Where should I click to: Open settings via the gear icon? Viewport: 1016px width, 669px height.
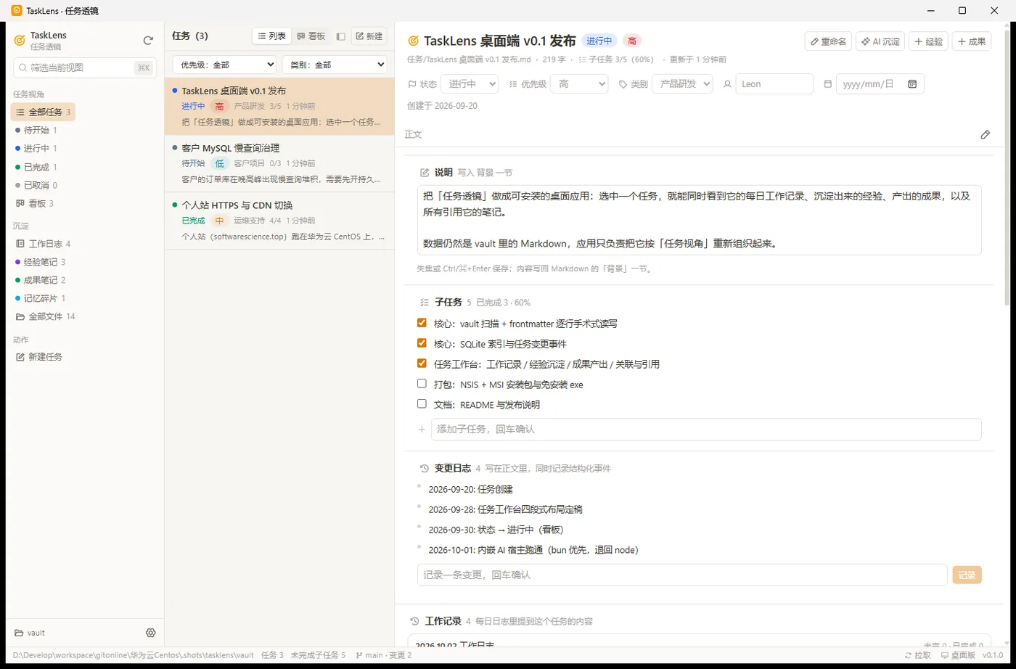coord(151,633)
